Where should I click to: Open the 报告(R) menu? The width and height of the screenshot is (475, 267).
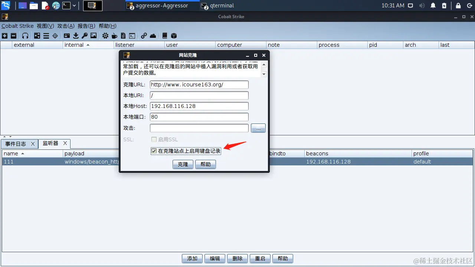[x=86, y=26]
